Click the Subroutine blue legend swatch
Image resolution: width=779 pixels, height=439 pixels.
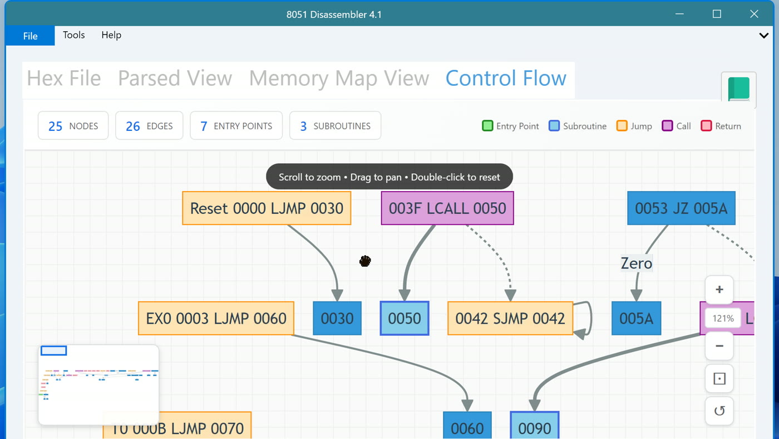pyautogui.click(x=554, y=126)
